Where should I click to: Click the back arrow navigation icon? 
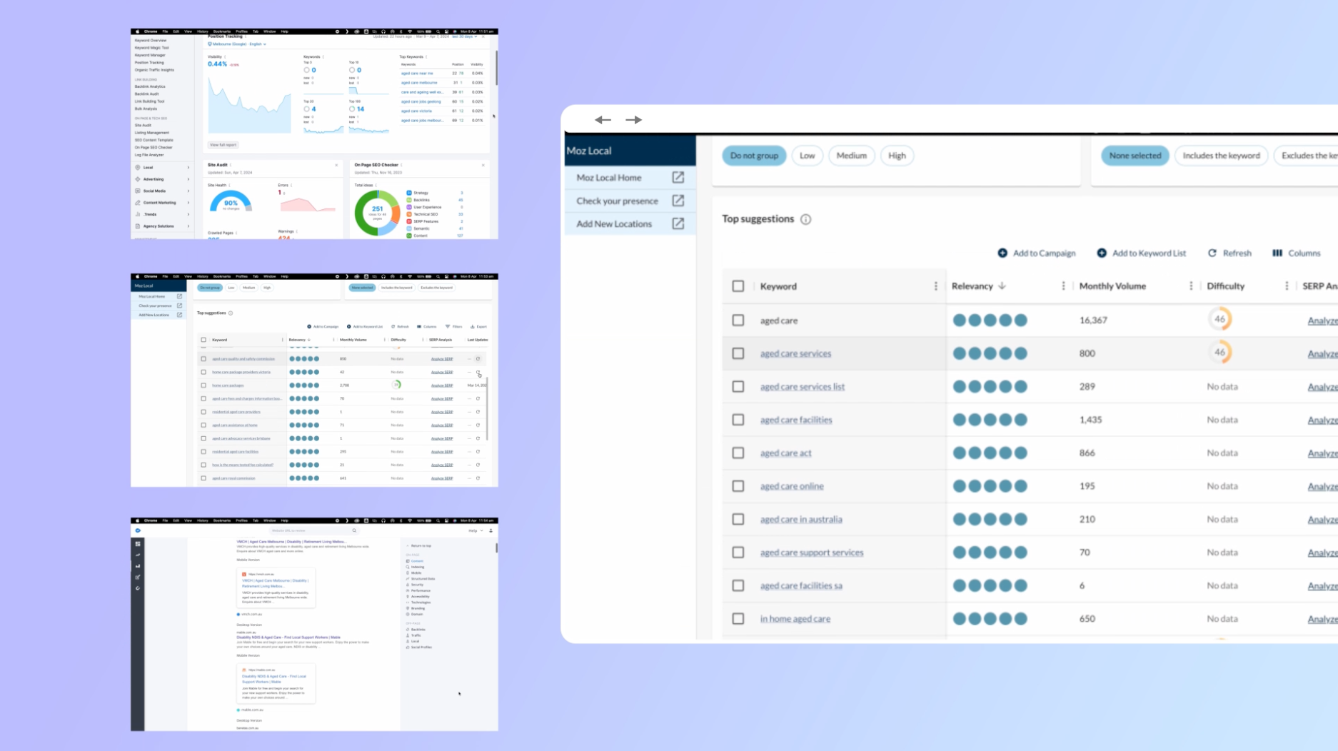(603, 120)
